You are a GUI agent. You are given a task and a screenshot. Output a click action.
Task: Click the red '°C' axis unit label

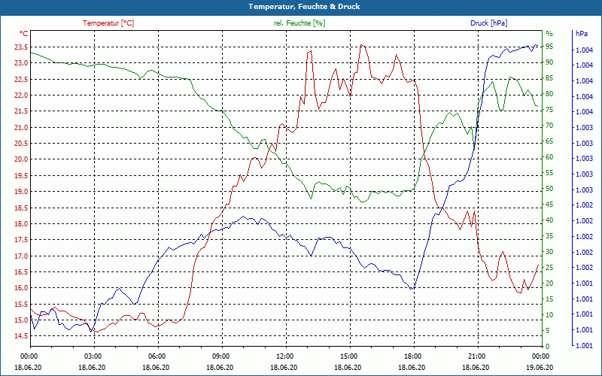pyautogui.click(x=23, y=34)
